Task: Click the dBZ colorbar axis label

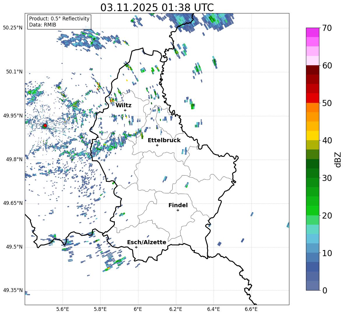Action: [x=338, y=159]
